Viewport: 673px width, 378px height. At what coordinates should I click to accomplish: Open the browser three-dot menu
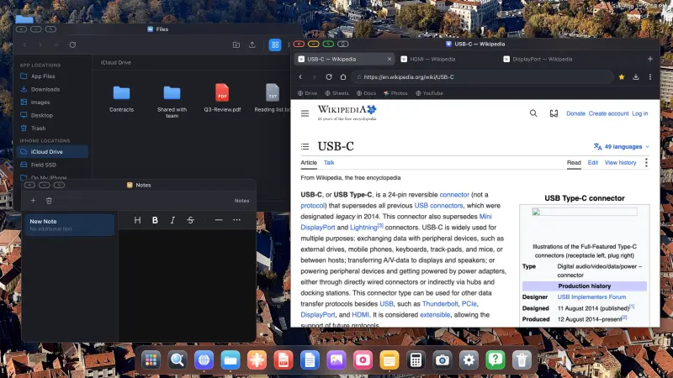(649, 77)
